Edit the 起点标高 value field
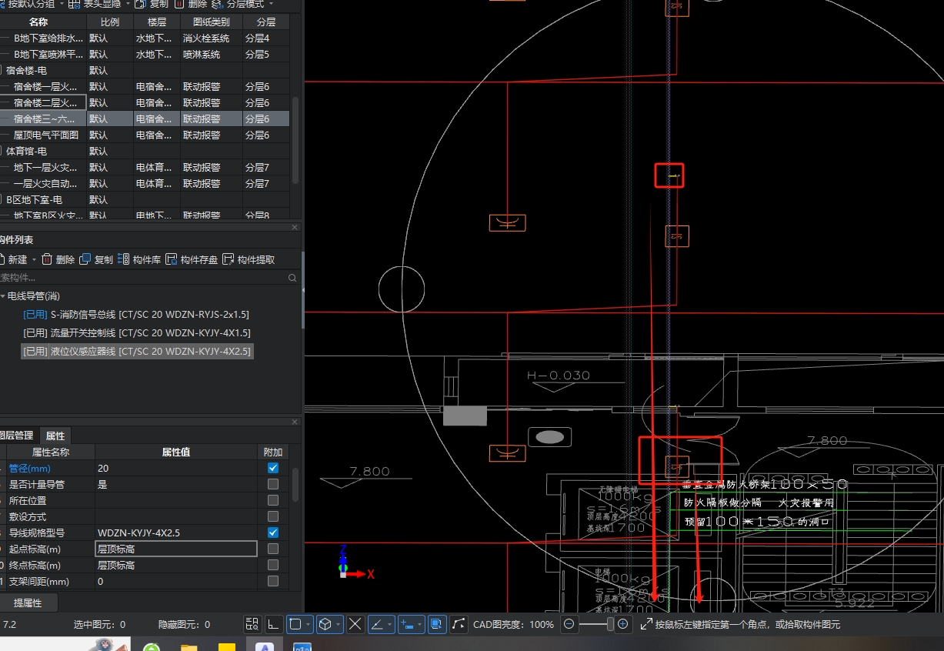944x651 pixels. pyautogui.click(x=176, y=549)
